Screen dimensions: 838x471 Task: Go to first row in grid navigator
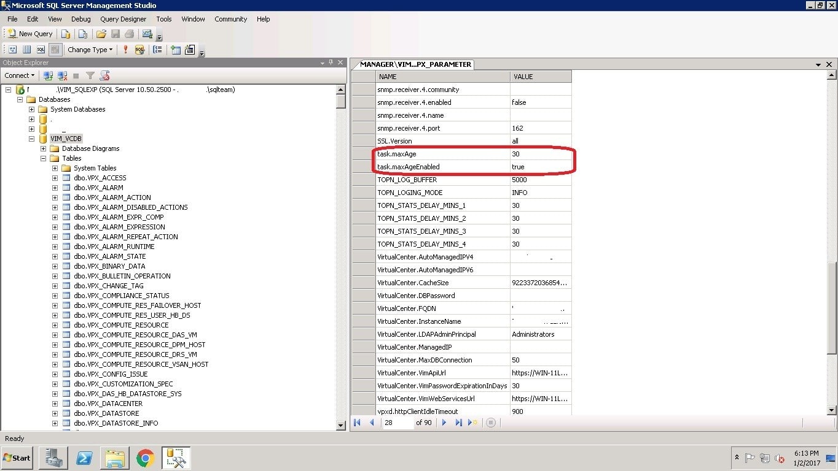tap(358, 423)
